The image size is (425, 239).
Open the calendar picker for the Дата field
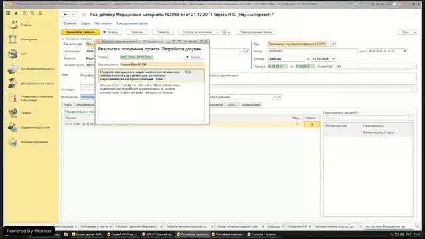click(x=405, y=52)
